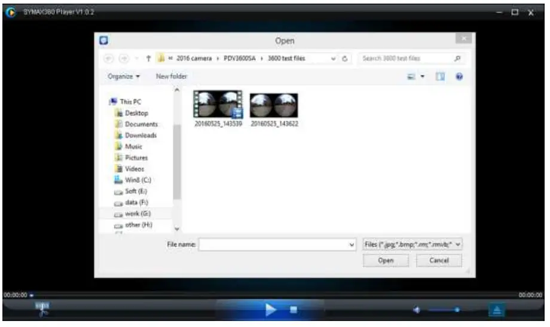Screen dimensions: 550x327
Task: Click the SYMAX360 Player logo icon
Action: (x=11, y=13)
